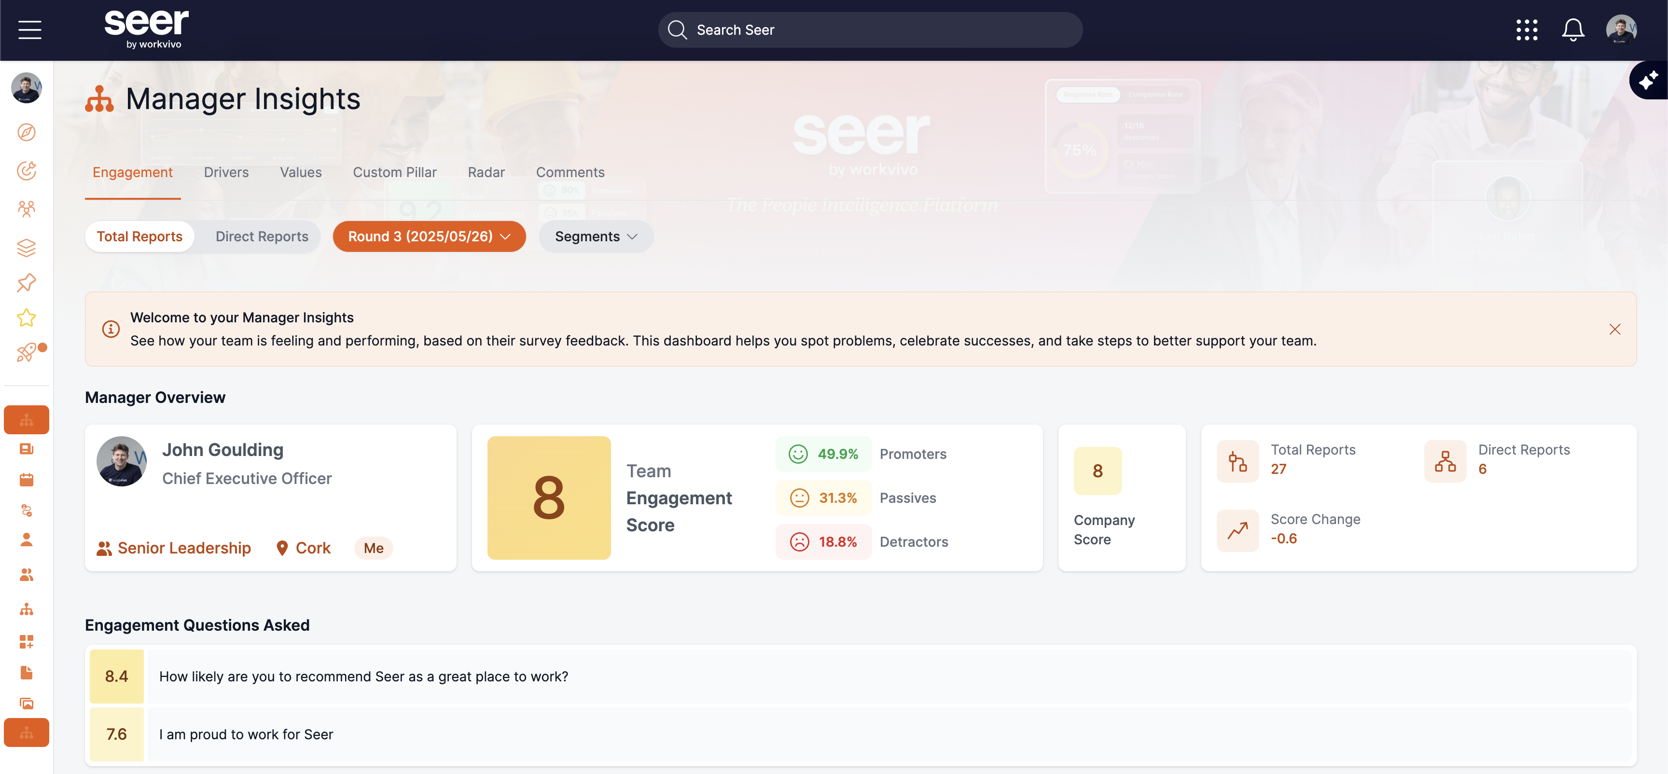Viewport: 1668px width, 774px height.
Task: Click the Score Change trend arrow icon
Action: pyautogui.click(x=1237, y=531)
